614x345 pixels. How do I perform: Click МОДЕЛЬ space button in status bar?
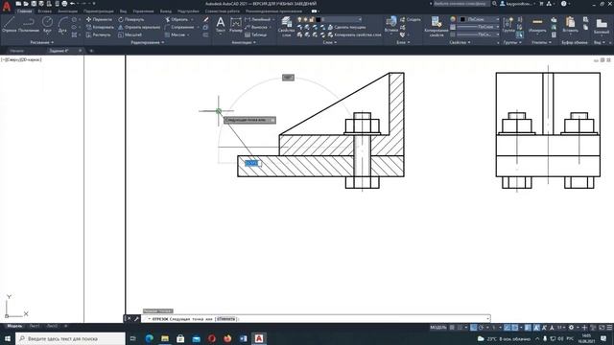(438, 328)
